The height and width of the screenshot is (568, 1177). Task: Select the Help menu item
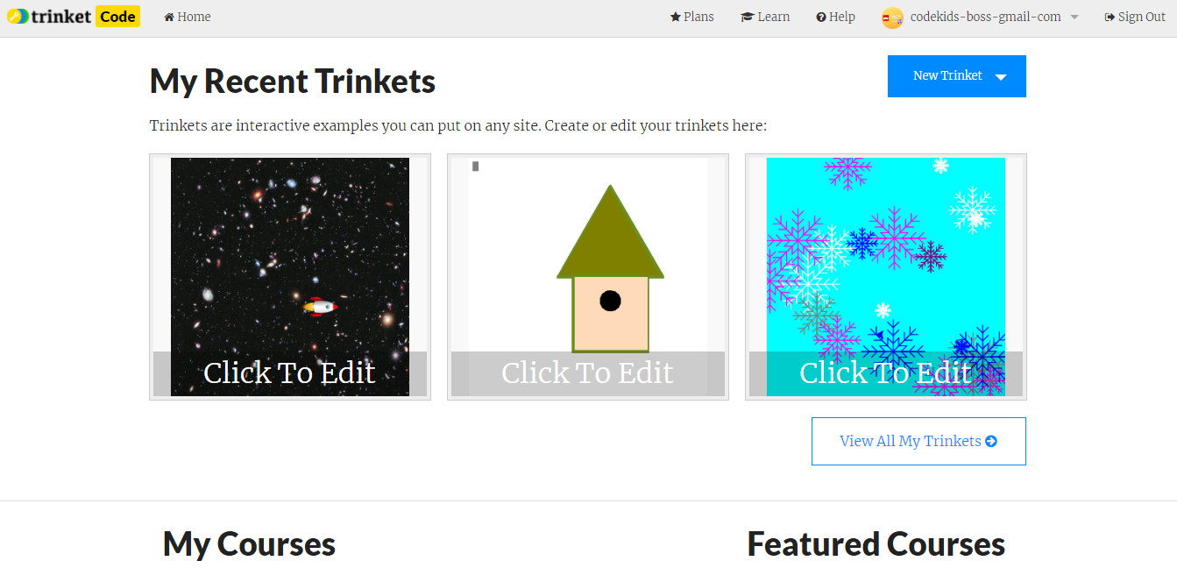[x=835, y=17]
